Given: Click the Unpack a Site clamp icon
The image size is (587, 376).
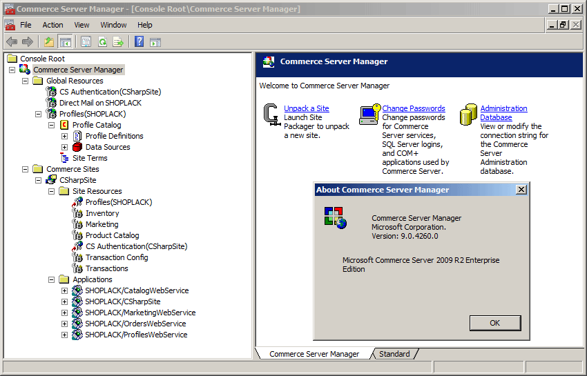Looking at the screenshot, I should tap(272, 115).
